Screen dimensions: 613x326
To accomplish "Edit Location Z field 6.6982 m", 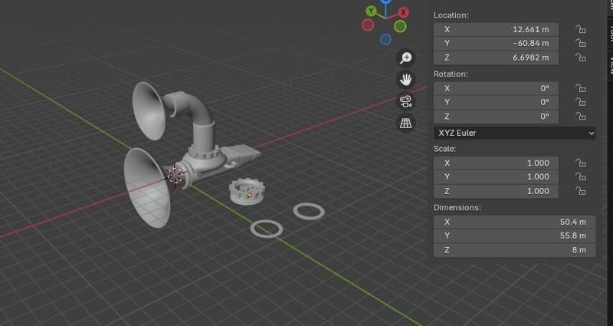I will [x=496, y=58].
